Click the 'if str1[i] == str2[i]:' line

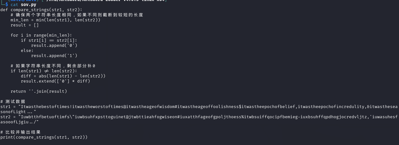click(49, 40)
